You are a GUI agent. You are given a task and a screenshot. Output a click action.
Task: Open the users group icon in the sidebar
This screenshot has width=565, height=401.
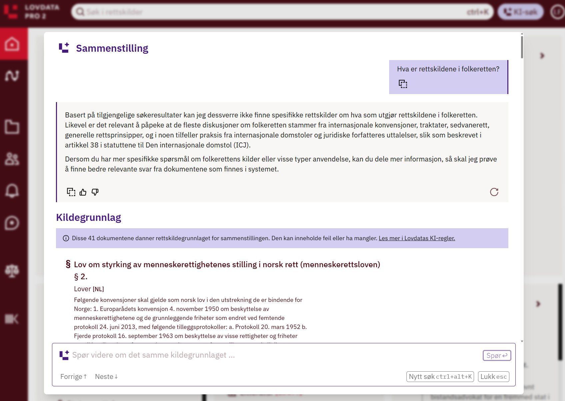[x=12, y=159]
